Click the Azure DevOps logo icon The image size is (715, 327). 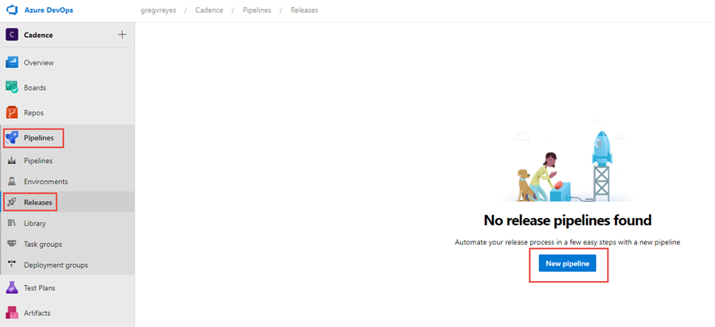click(11, 10)
